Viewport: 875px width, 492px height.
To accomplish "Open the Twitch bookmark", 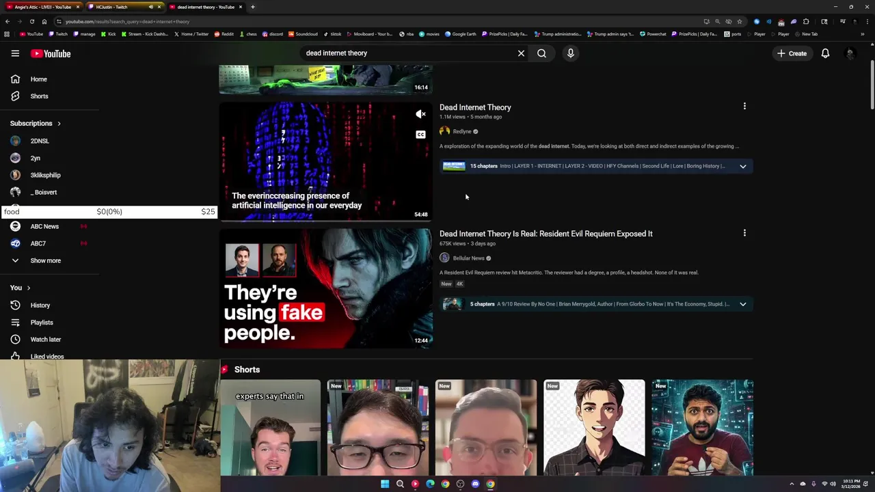I will pos(58,34).
